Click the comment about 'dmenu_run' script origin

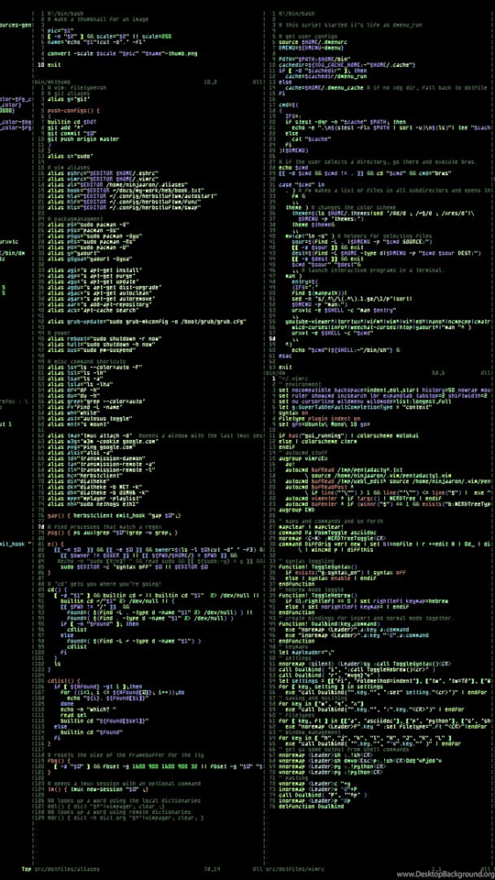350,25
